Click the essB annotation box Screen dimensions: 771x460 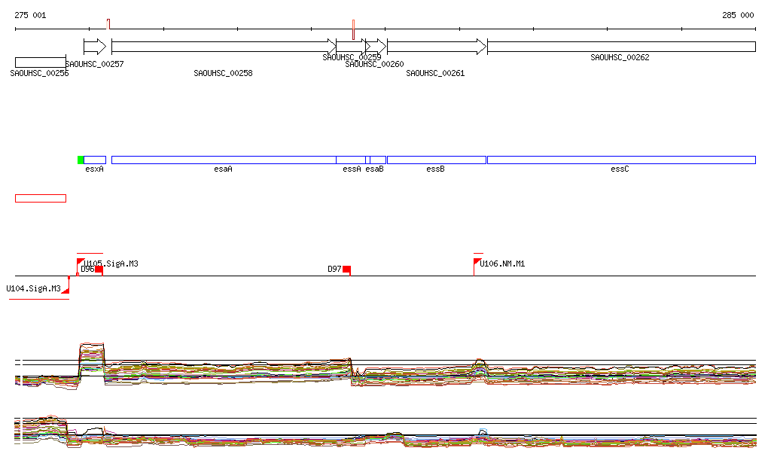(436, 160)
